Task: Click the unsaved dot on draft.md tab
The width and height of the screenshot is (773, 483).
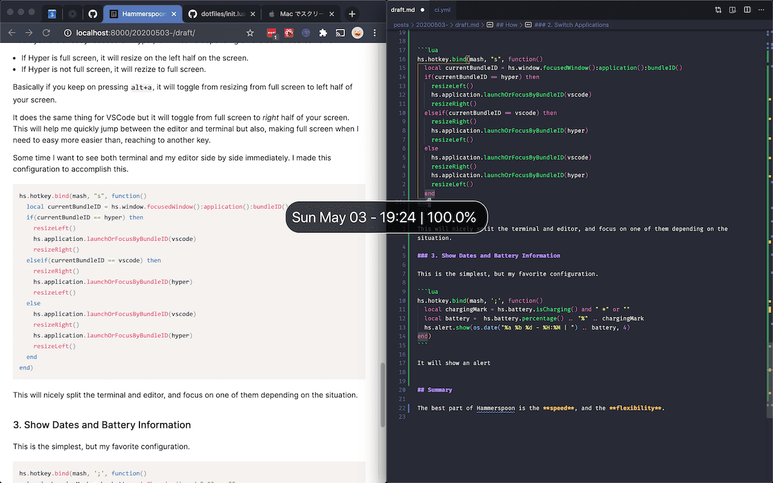Action: click(422, 10)
